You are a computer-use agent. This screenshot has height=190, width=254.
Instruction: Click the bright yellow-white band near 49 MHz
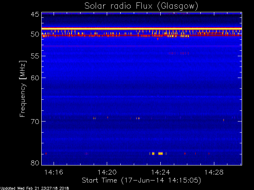click(x=142, y=28)
